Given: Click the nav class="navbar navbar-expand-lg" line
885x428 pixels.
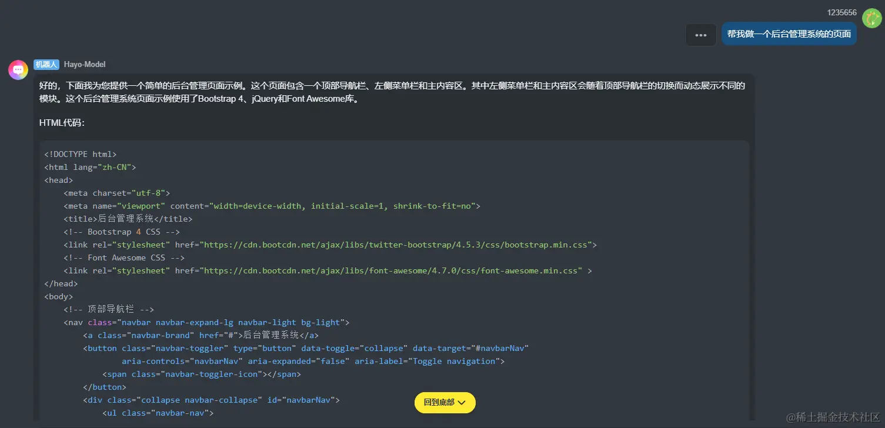Looking at the screenshot, I should point(206,322).
